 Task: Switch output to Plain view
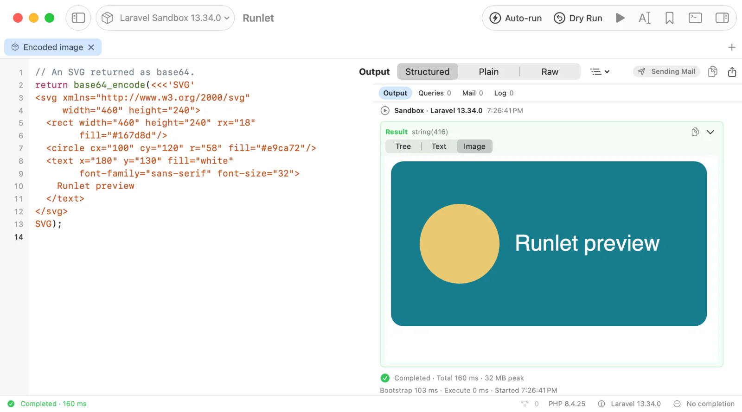point(489,72)
